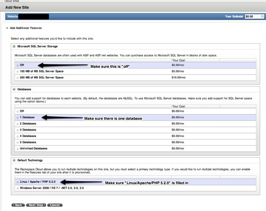Select Linux / Apache / PHP 5.2.0 technology

pyautogui.click(x=18, y=182)
